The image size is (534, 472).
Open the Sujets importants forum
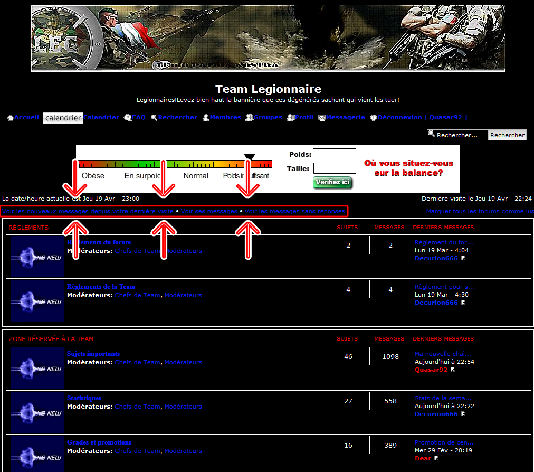click(x=93, y=354)
